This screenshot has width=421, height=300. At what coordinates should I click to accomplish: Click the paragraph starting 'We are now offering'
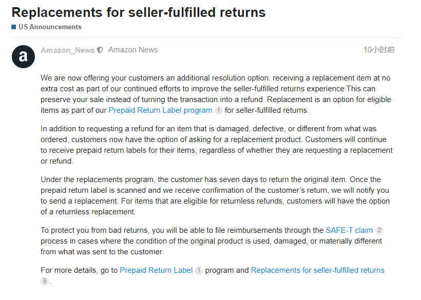pyautogui.click(x=216, y=94)
